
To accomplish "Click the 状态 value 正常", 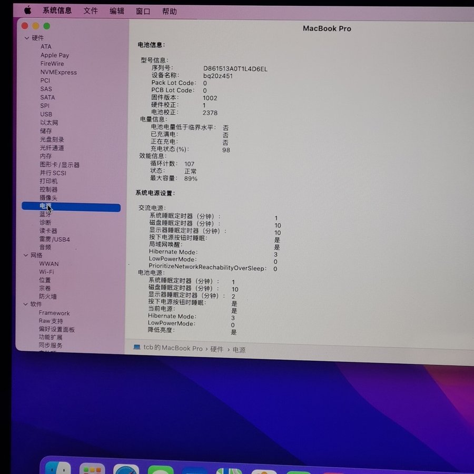I will 191,171.
